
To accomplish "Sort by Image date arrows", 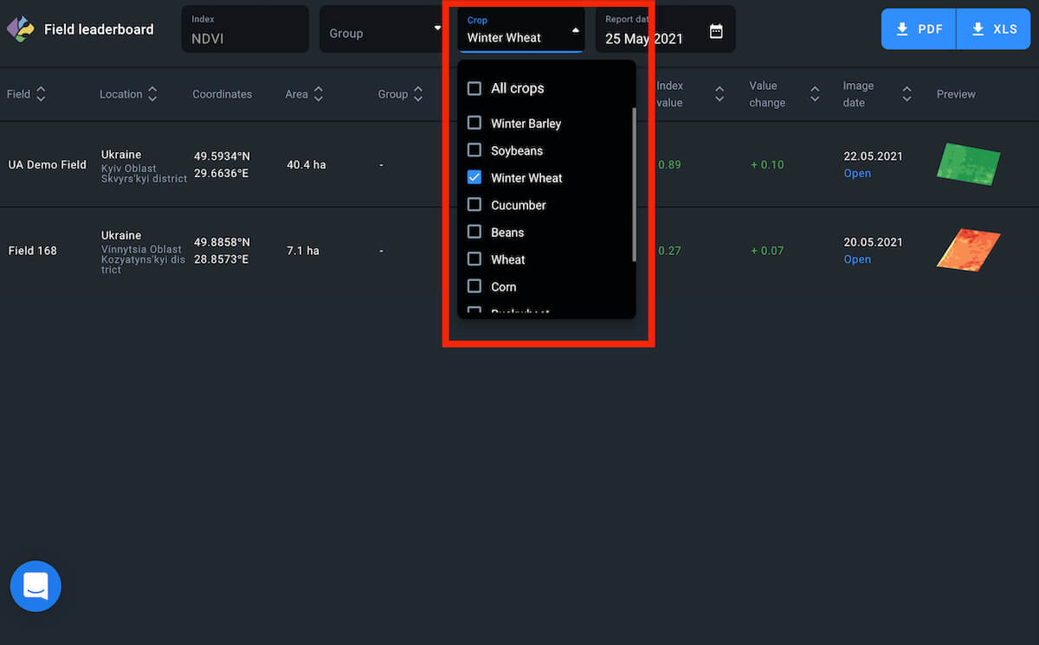I will [907, 94].
